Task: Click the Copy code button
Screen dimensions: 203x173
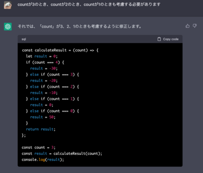Action: [168, 39]
